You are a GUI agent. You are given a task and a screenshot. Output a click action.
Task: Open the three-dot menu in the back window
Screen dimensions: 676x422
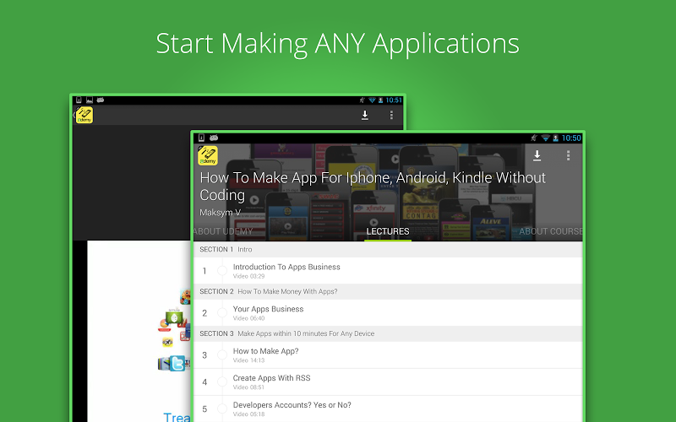pyautogui.click(x=391, y=115)
